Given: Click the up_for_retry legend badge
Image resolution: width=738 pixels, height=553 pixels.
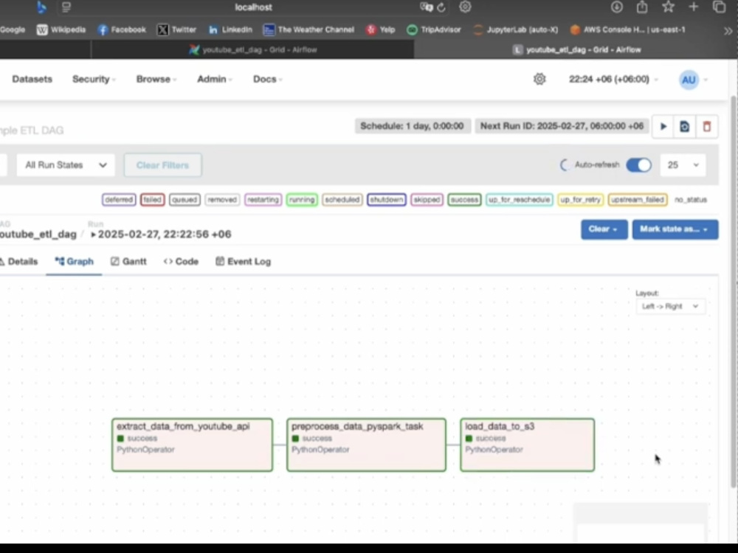Looking at the screenshot, I should point(580,200).
